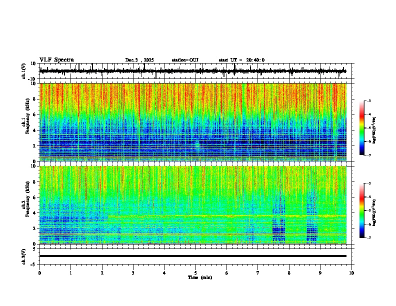The image size is (396, 306).
Task: Click the time axis tick label "7"
Action: click(x=258, y=273)
